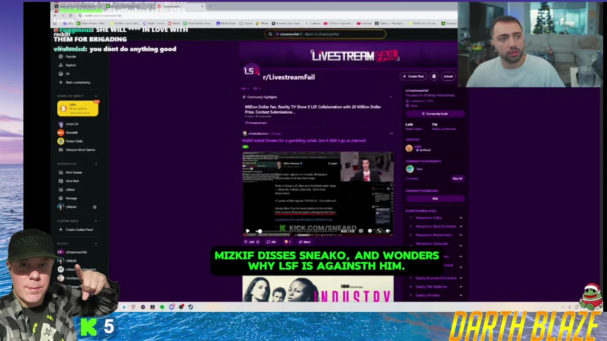Open post overflow menu (three dots)
The width and height of the screenshot is (607, 341).
391,134
